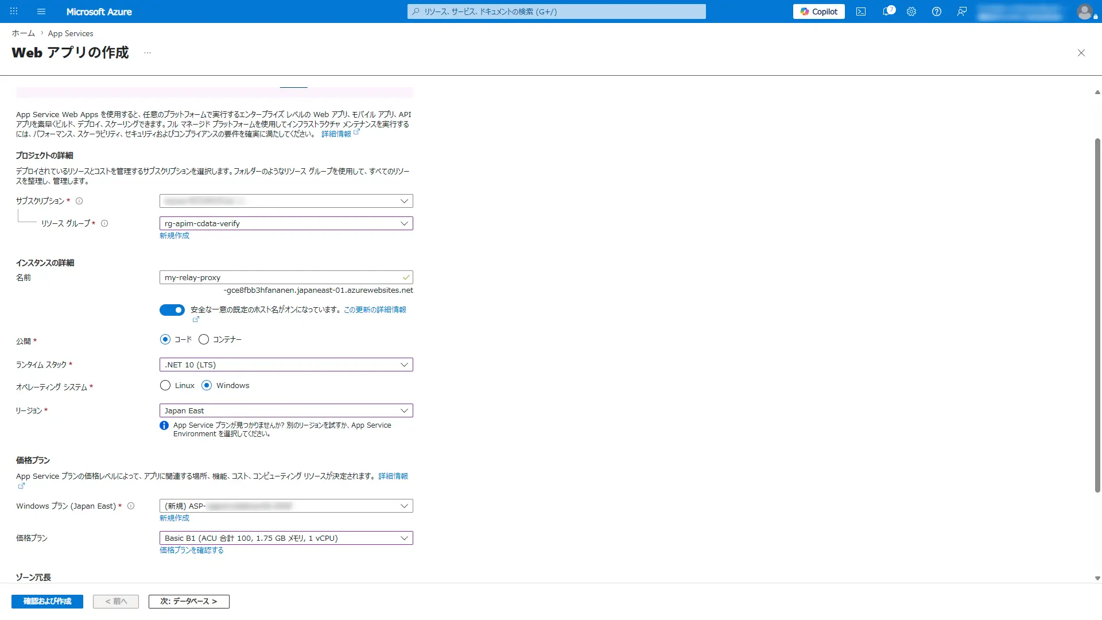The height and width of the screenshot is (620, 1102).
Task: Click the 確認および作成 button
Action: 47,601
